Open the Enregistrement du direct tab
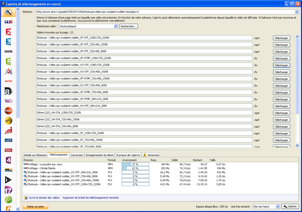This screenshot has height=212, width=302. 100,155
